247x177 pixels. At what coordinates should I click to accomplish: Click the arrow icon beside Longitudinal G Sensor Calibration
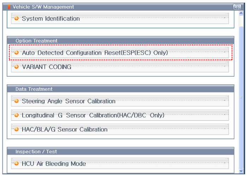pyautogui.click(x=16, y=115)
